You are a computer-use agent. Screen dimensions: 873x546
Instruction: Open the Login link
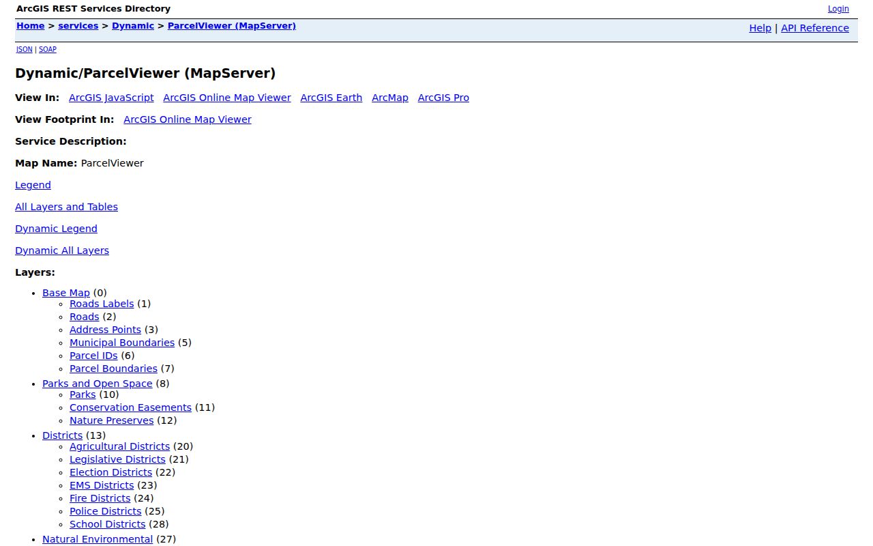tap(838, 9)
